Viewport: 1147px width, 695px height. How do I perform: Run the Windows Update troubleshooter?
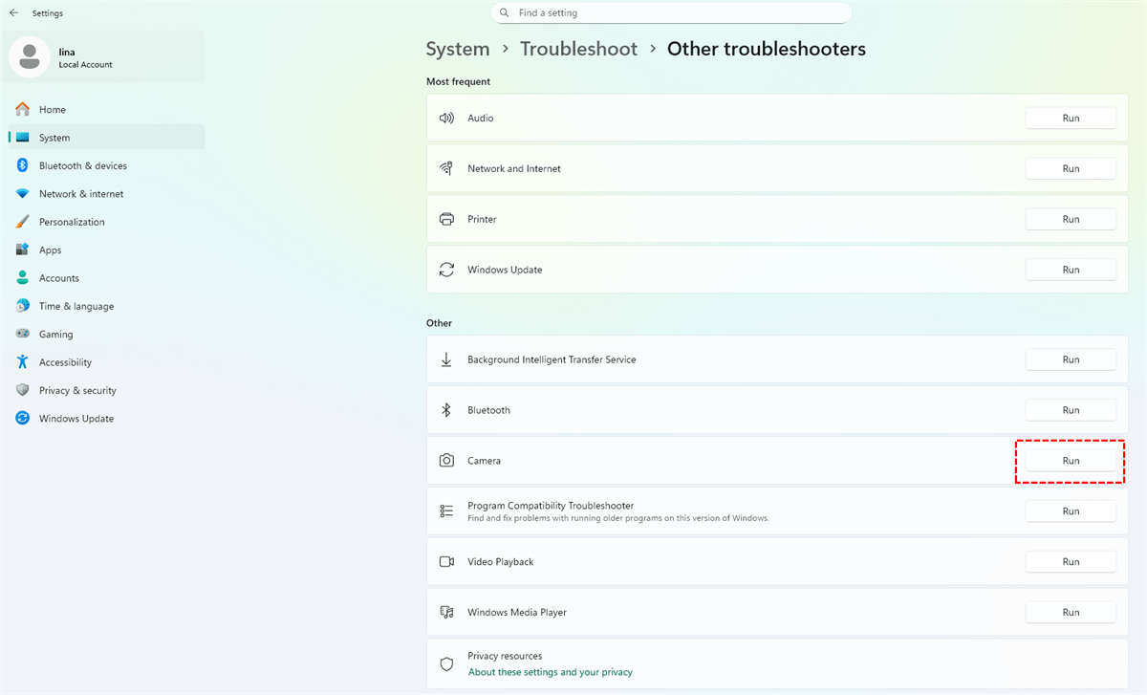click(1071, 271)
